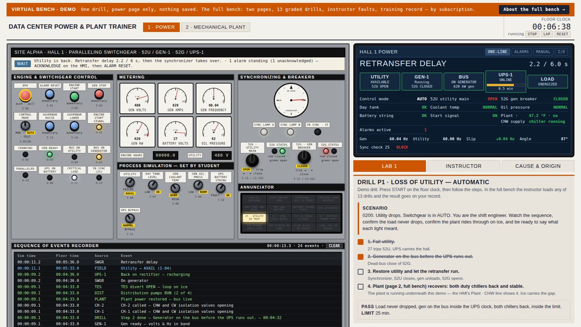Switch HMI to the MANUAL view
Viewport: 581px width, 327px height.
543,52
